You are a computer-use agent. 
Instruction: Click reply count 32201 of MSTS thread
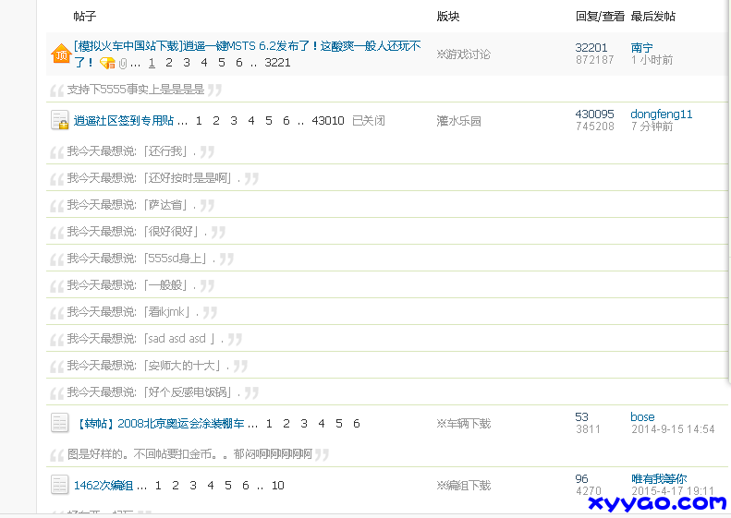pos(591,47)
